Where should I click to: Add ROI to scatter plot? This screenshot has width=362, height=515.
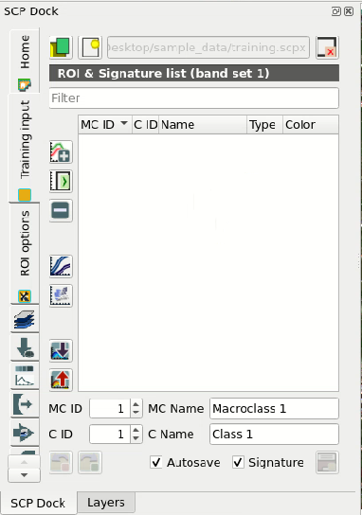(x=61, y=295)
